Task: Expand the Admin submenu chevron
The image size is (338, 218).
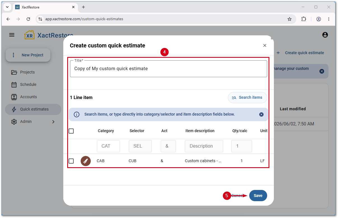Action: tap(53, 122)
